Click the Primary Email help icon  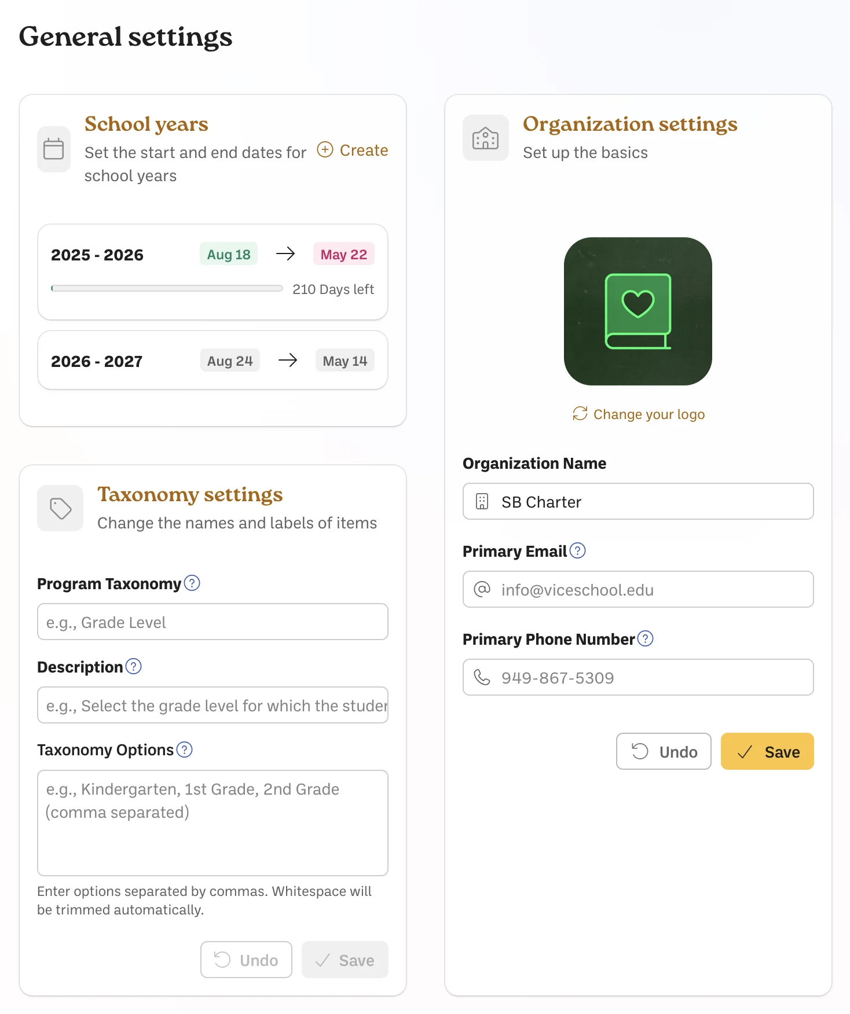(578, 550)
